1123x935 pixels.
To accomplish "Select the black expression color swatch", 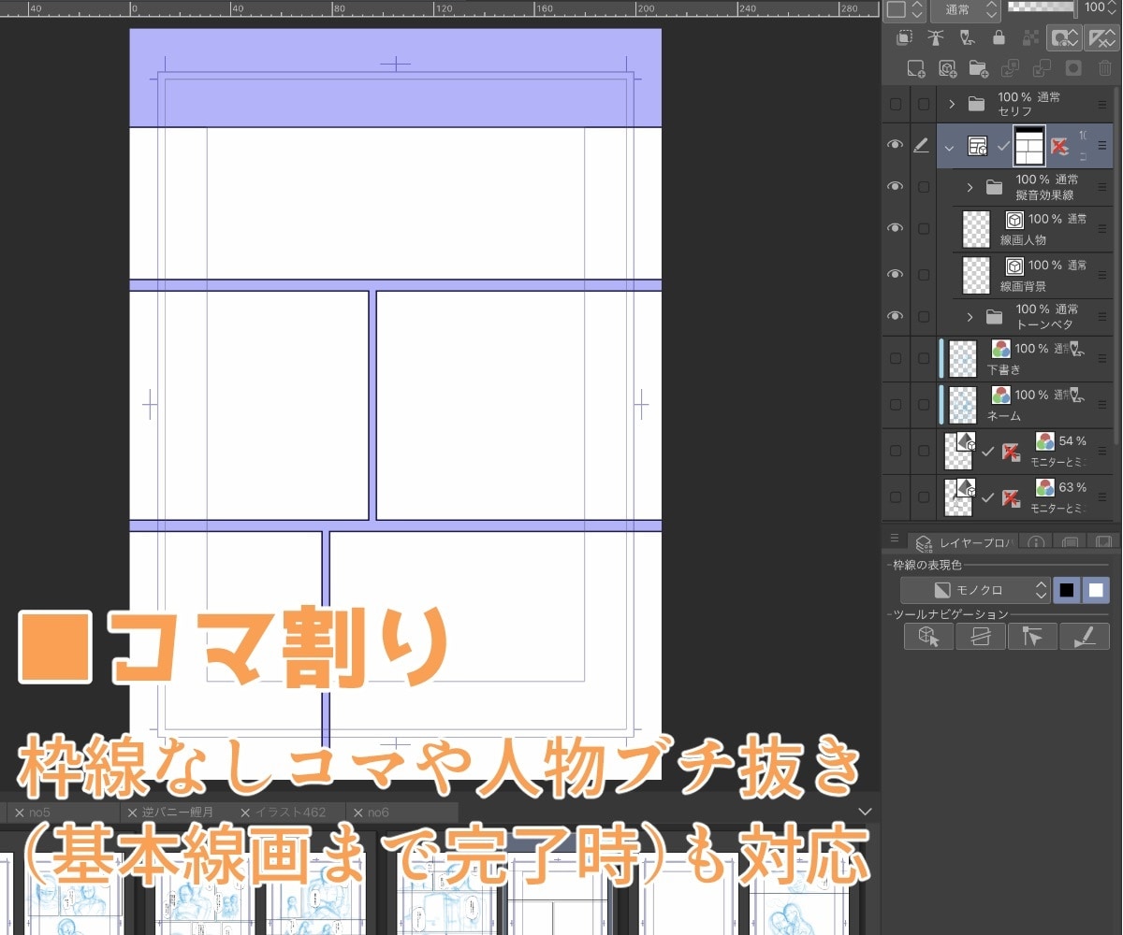I will click(1067, 590).
